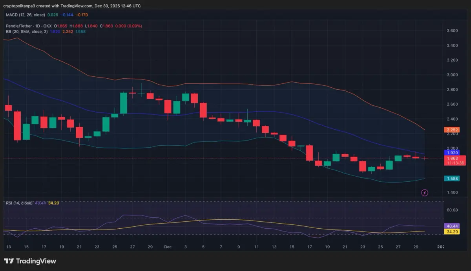Click the teal 1.588 lower band tag
This screenshot has height=271, width=471.
[451, 179]
